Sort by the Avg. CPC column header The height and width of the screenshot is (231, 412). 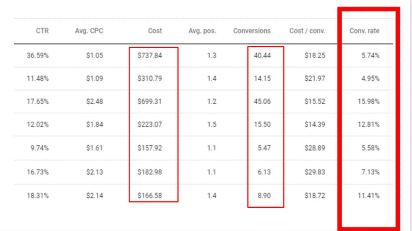pyautogui.click(x=89, y=31)
